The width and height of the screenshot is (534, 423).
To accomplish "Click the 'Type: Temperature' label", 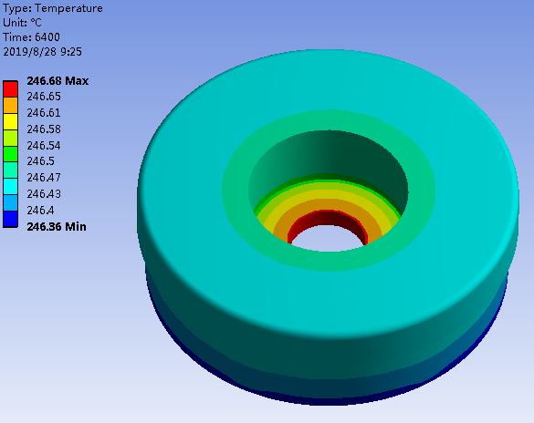I will coord(53,8).
